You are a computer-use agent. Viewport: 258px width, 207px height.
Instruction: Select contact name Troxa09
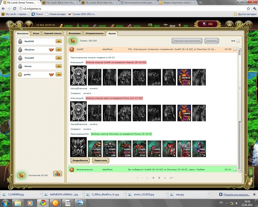click(29, 58)
